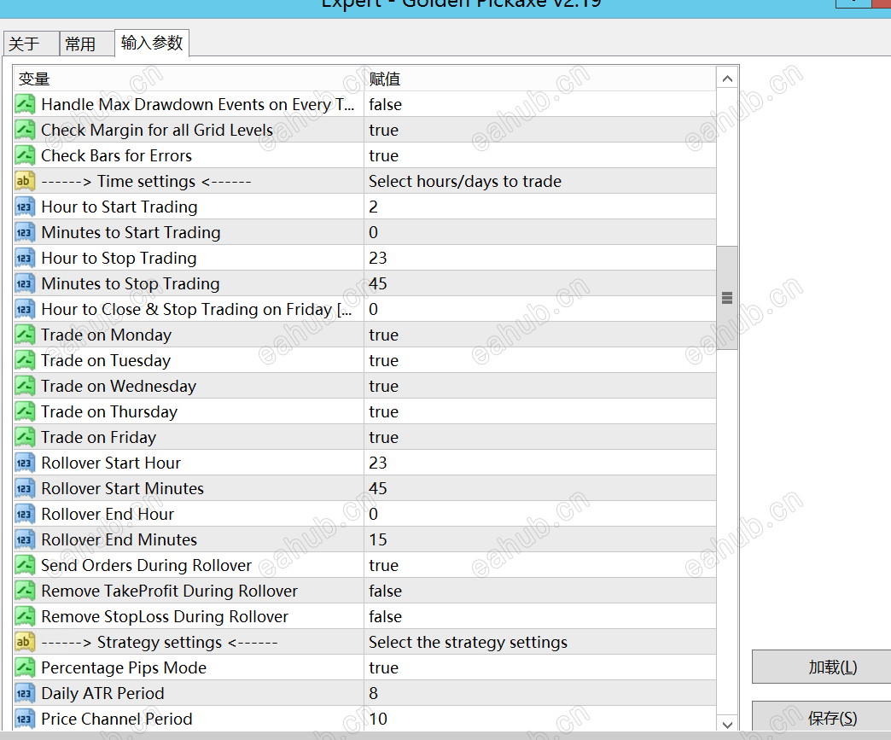891x740 pixels.
Task: Click the boolean icon for Trade on Monday
Action: (25, 335)
